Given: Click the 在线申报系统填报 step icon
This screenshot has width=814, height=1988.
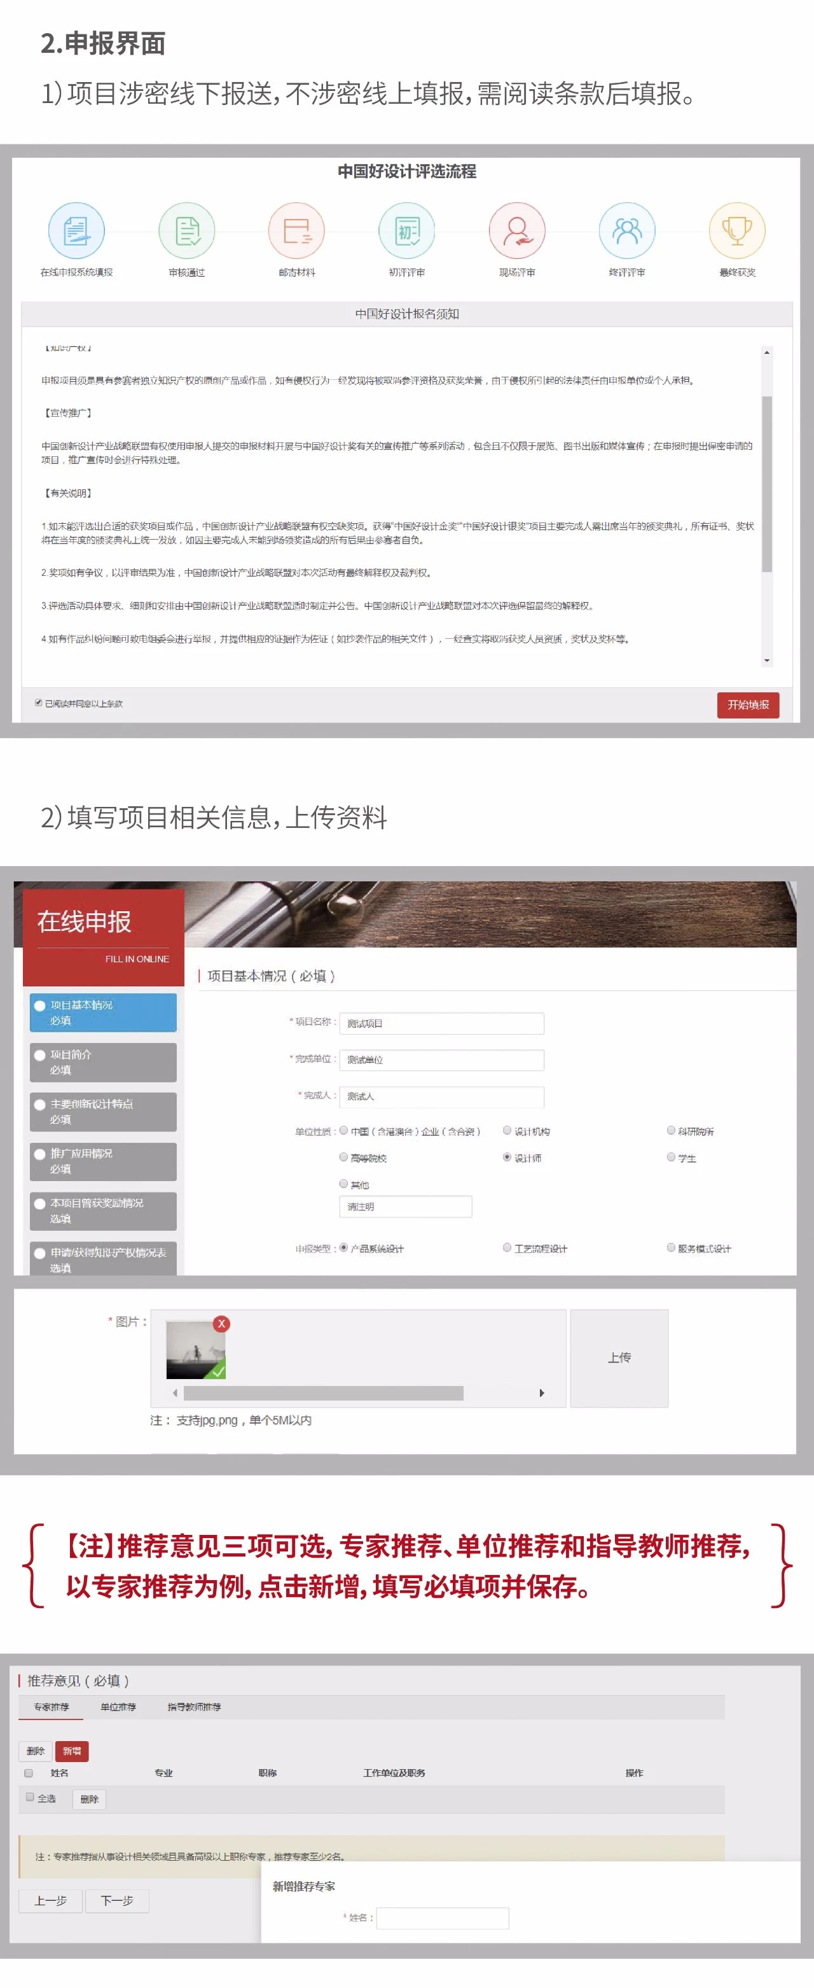Looking at the screenshot, I should [x=76, y=230].
